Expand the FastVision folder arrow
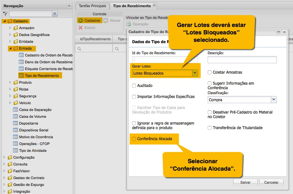 (5, 171)
